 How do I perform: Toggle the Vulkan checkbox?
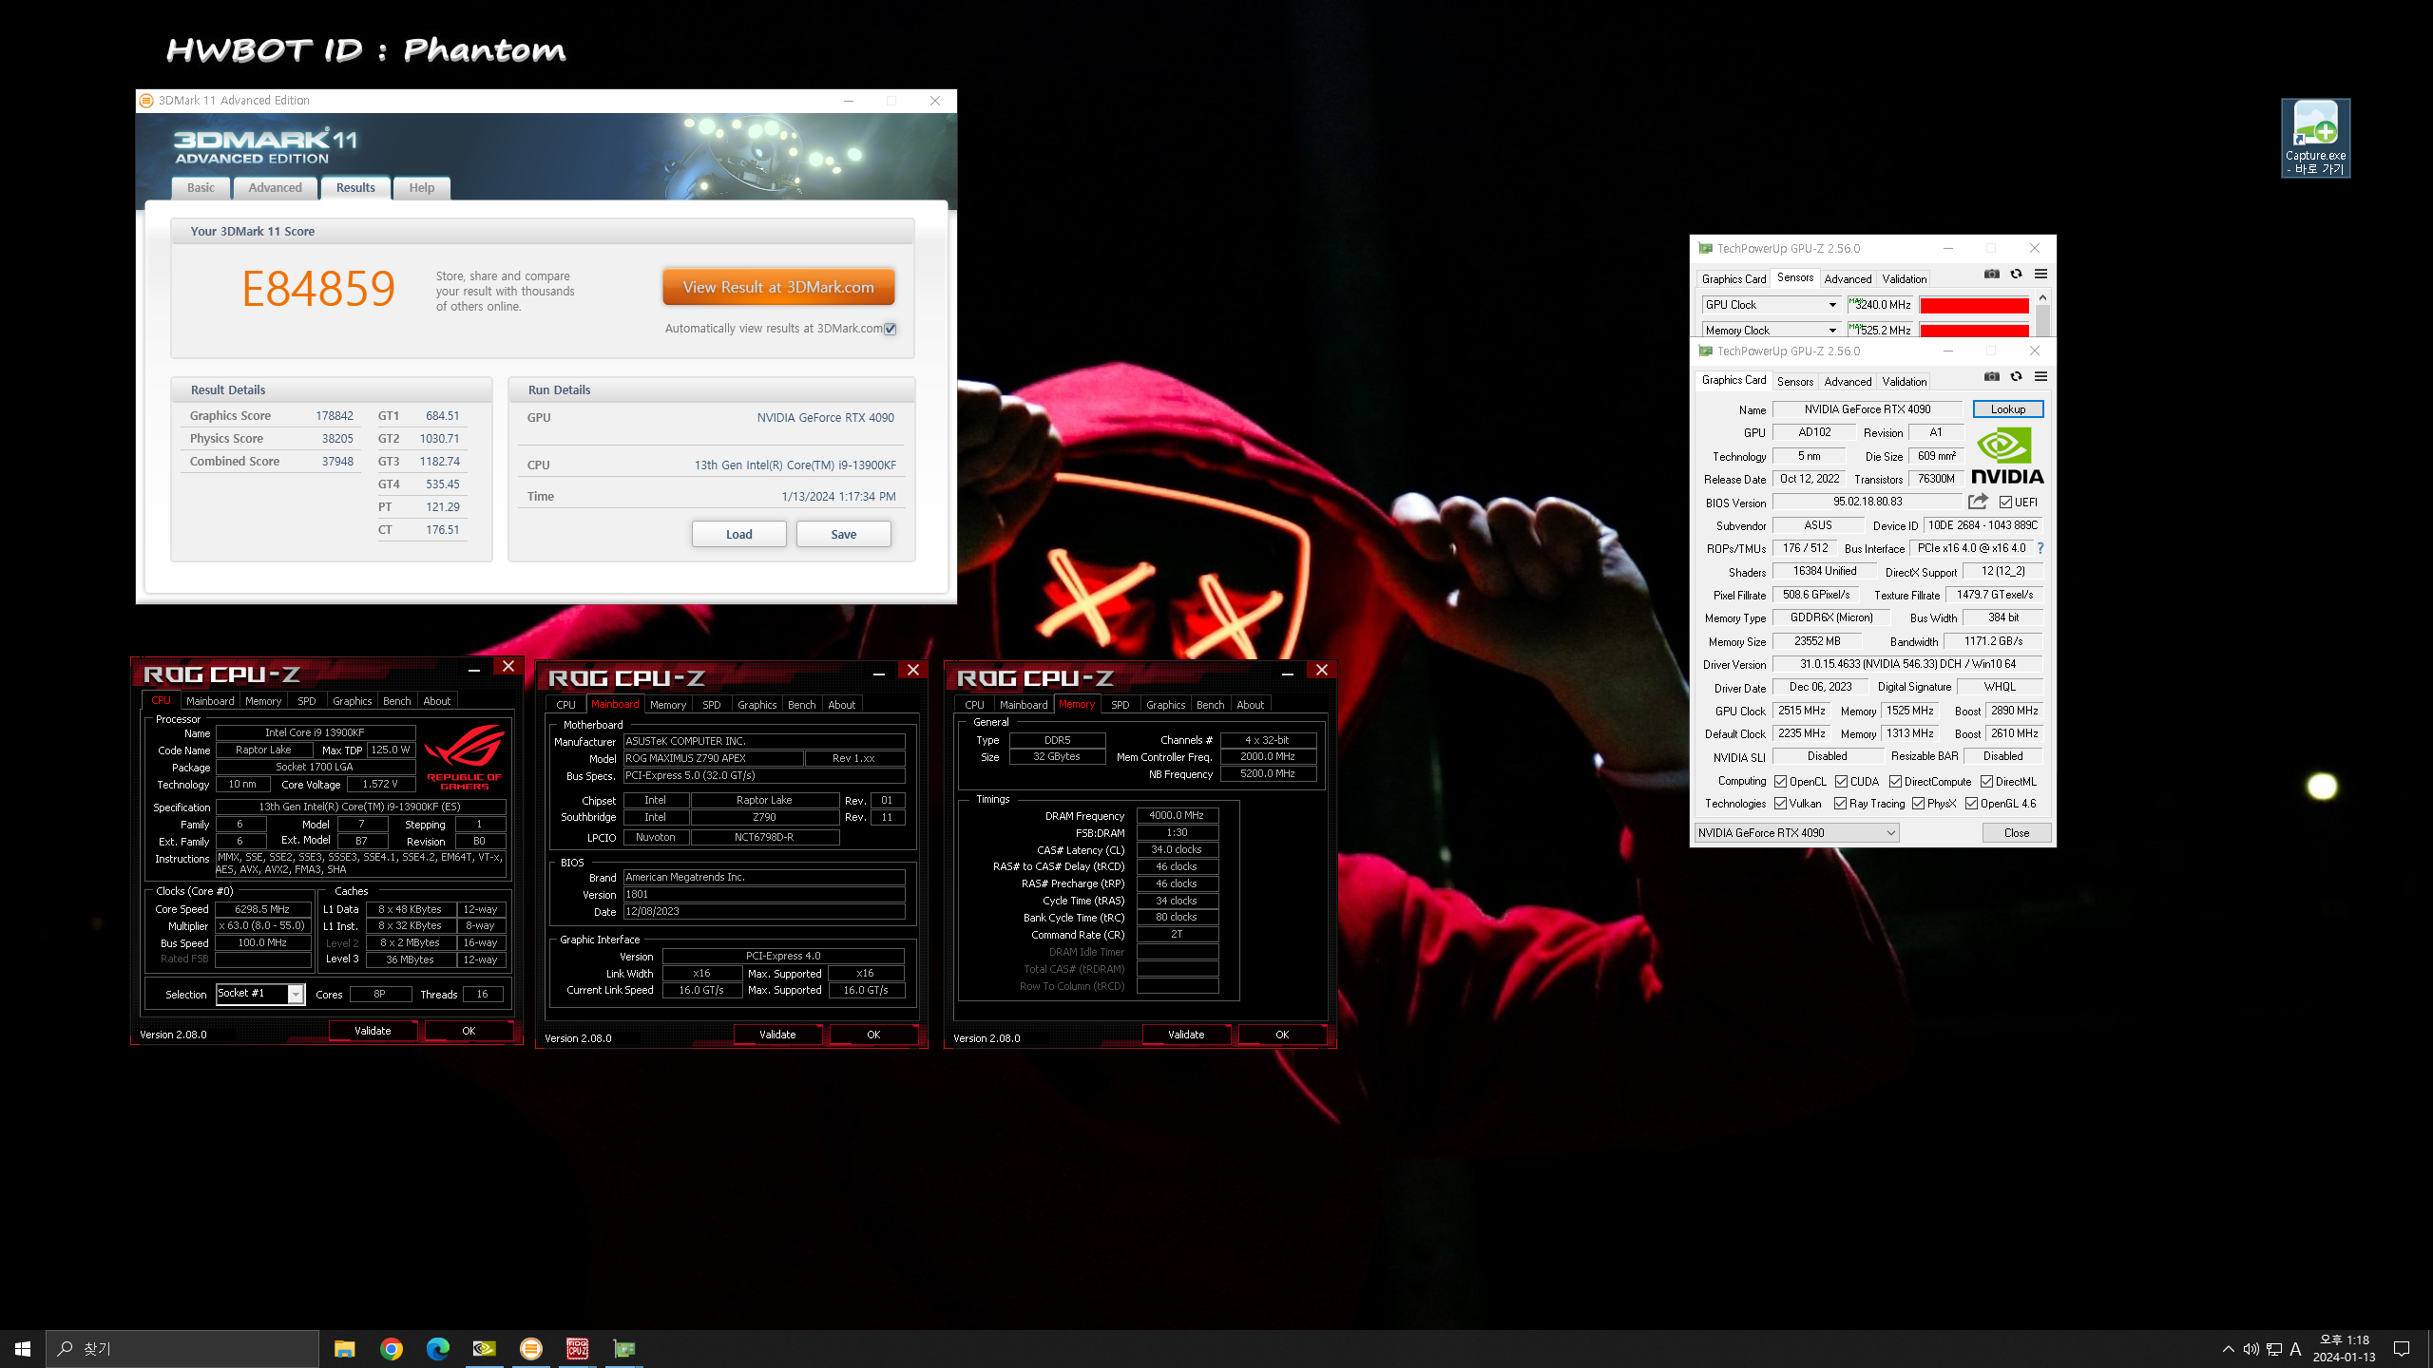click(1780, 803)
